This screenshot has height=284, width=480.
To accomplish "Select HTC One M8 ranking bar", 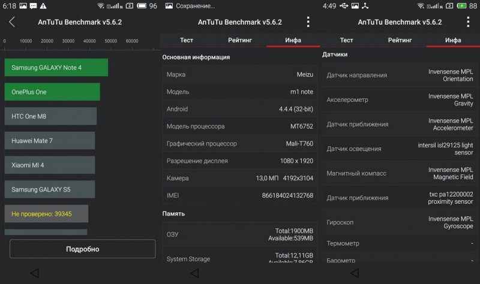I will (x=50, y=116).
